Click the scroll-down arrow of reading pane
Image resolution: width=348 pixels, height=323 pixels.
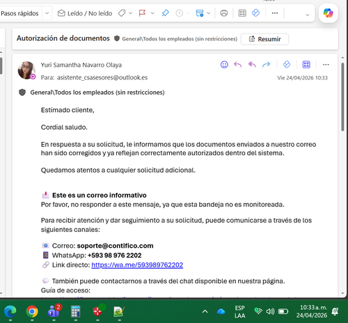(x=342, y=293)
